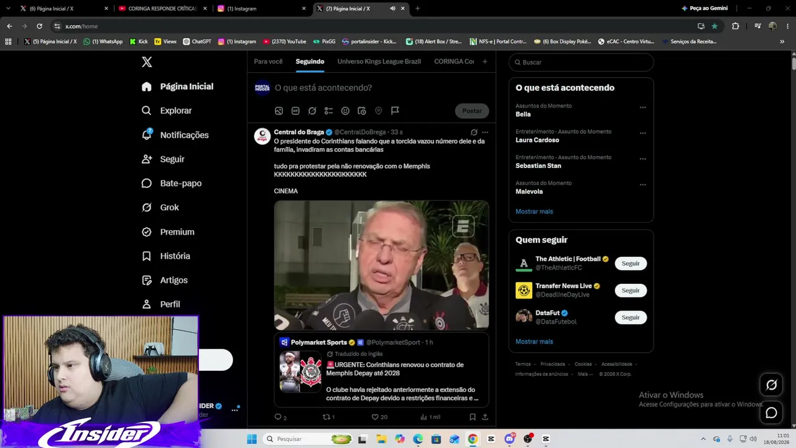The width and height of the screenshot is (796, 448).
Task: Open Bate-papo in the sidebar
Action: (x=171, y=184)
